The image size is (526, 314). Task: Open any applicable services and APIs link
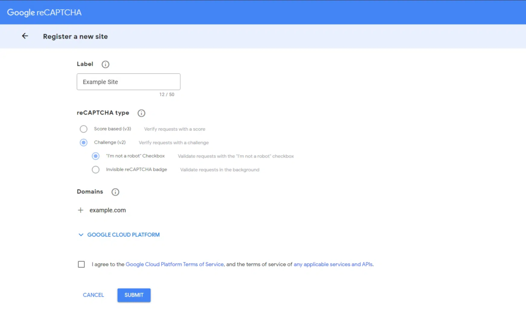click(x=333, y=265)
